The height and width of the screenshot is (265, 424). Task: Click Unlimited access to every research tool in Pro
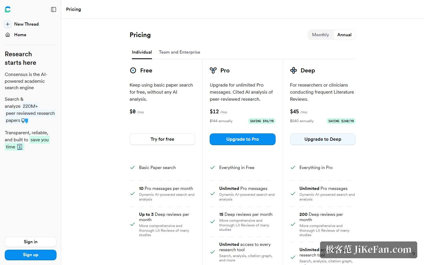[x=245, y=247]
